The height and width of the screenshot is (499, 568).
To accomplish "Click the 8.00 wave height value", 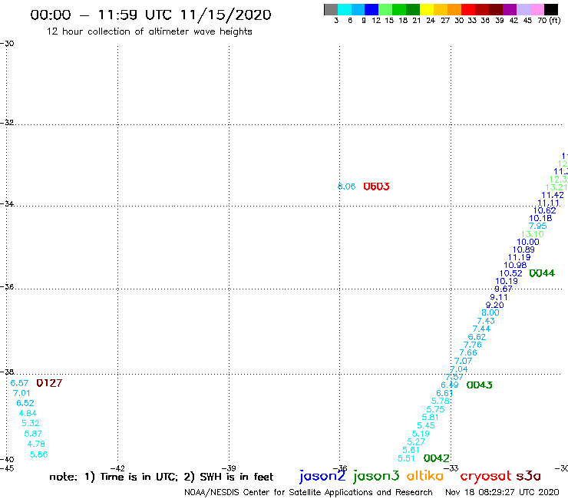I will [x=490, y=312].
